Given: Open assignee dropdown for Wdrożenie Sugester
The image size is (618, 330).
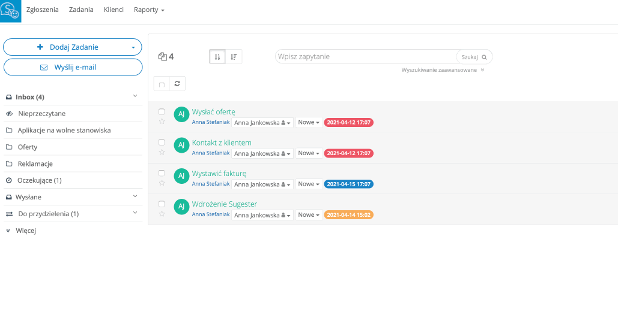Looking at the screenshot, I should click(x=262, y=215).
